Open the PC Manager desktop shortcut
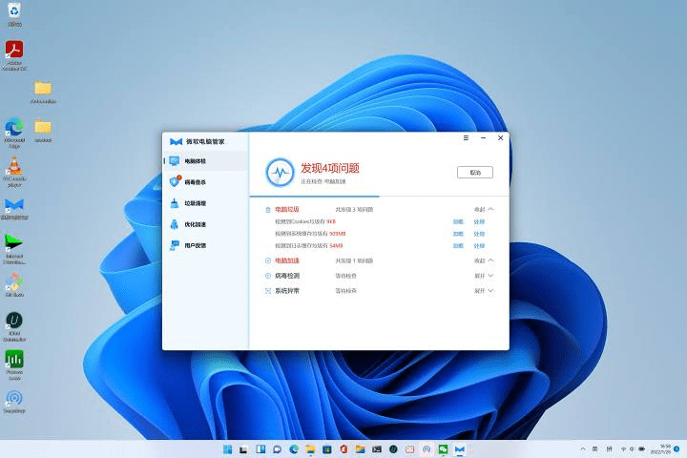The height and width of the screenshot is (458, 687). (14, 209)
